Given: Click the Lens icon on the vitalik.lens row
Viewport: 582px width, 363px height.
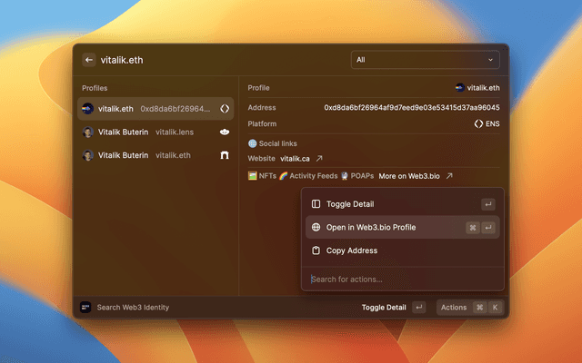Looking at the screenshot, I should point(225,132).
